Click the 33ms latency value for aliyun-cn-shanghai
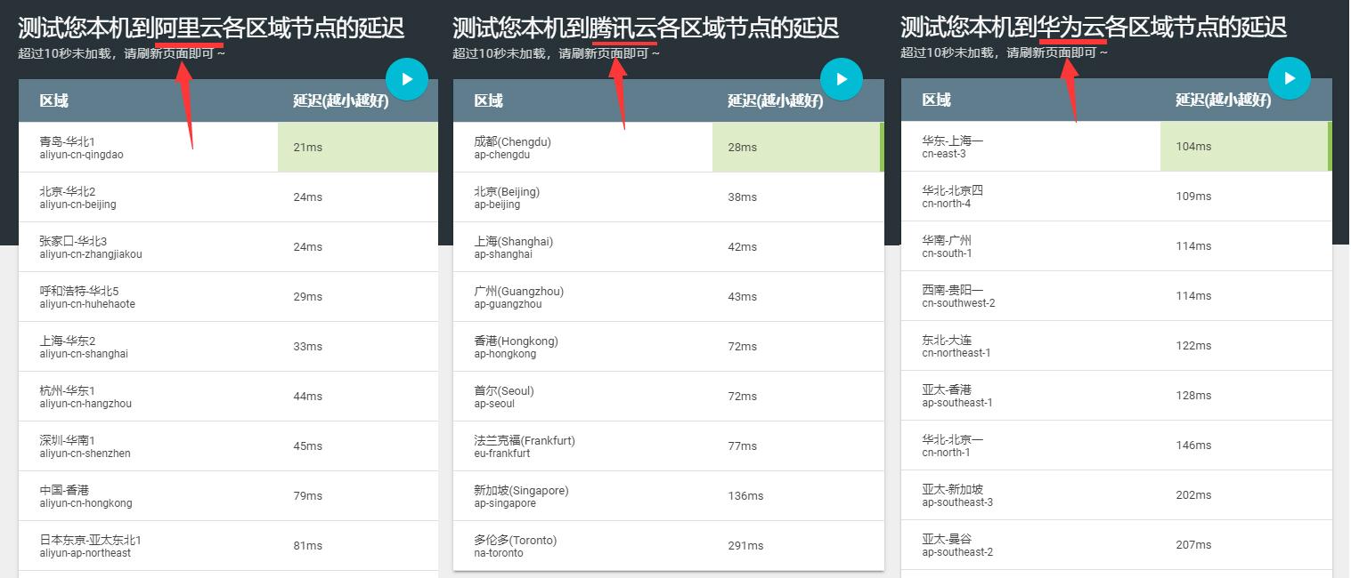 click(307, 347)
